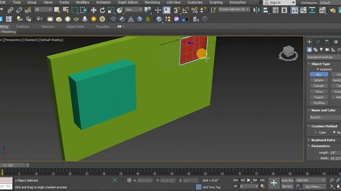Open key mode Selected dropdown
Image resolution: width=341 pixels, height=191 pixels.
[x=311, y=180]
